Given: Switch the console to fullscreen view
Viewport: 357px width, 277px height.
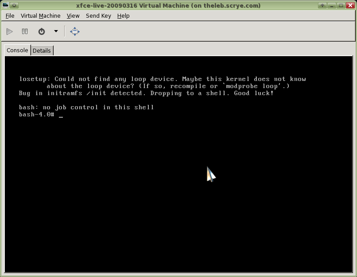Looking at the screenshot, I should [75, 31].
